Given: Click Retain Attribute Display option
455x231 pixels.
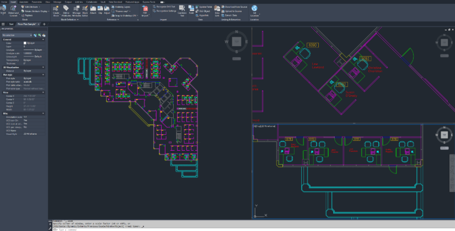Looking at the screenshot, I should 35,11.
